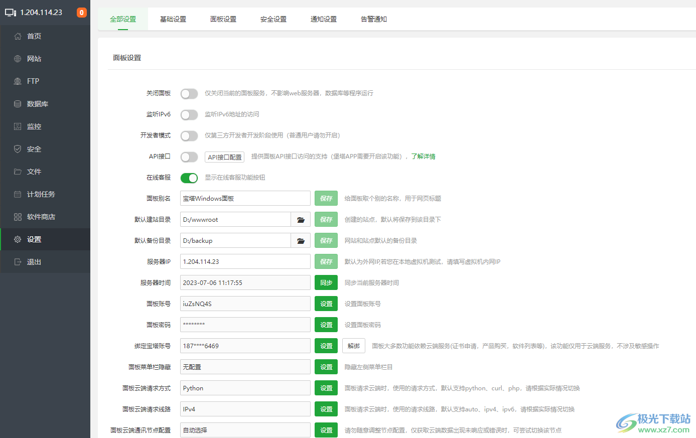The width and height of the screenshot is (696, 438).
Task: Click 同步 to sync server time
Action: (326, 283)
